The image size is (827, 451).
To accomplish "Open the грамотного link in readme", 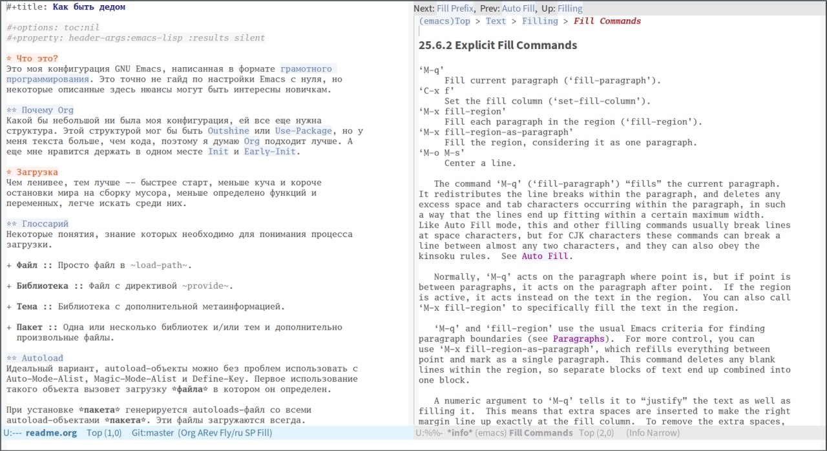I will (306, 69).
